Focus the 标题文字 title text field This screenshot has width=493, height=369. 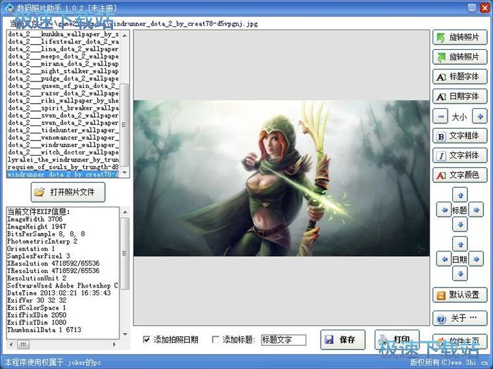point(283,340)
